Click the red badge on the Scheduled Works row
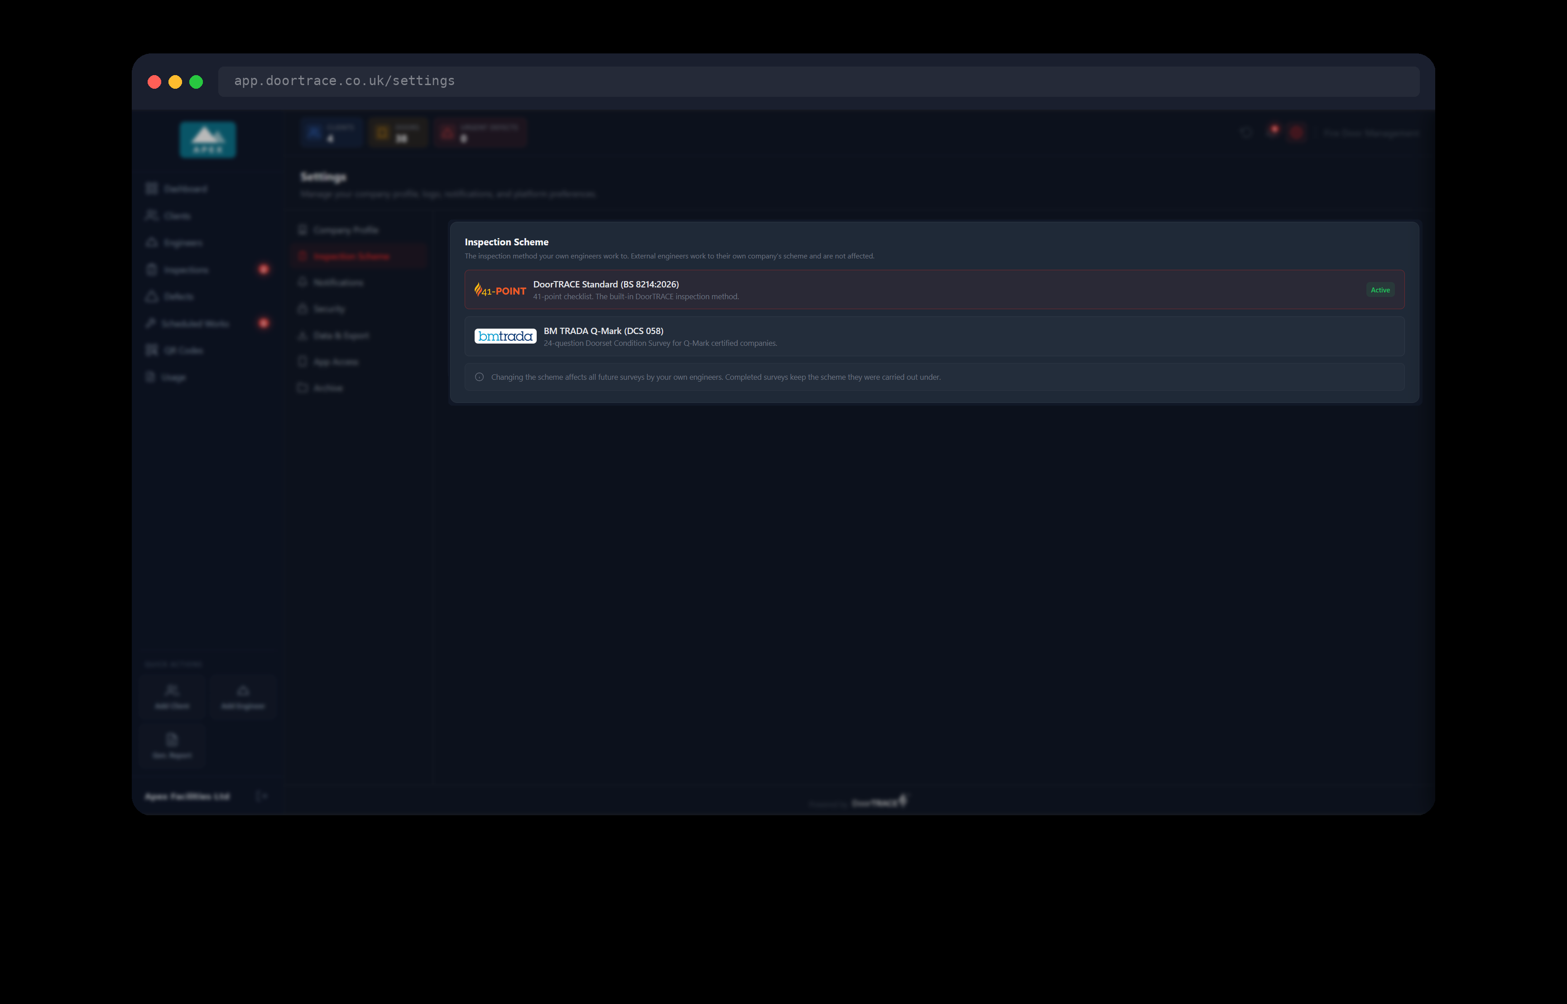 pyautogui.click(x=264, y=323)
